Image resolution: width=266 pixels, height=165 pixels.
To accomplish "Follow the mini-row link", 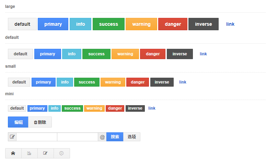I will (152, 108).
